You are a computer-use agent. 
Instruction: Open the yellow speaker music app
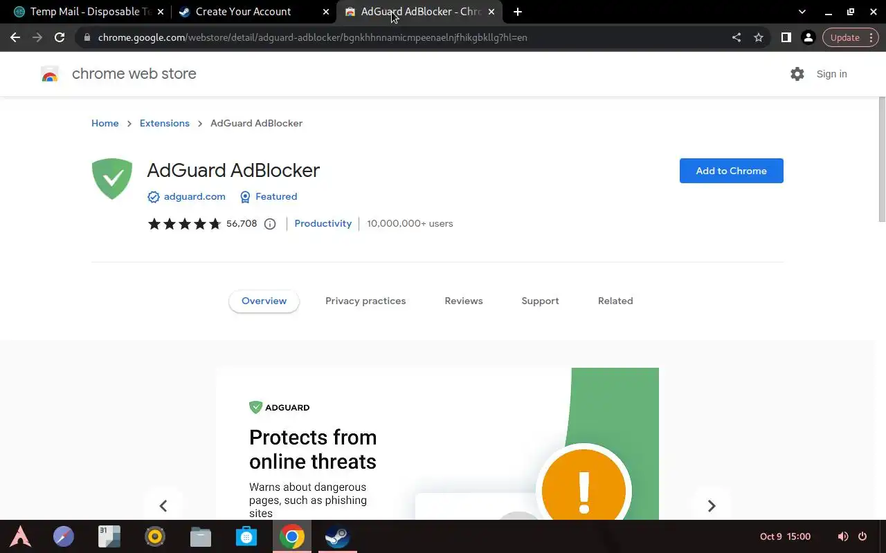(155, 536)
